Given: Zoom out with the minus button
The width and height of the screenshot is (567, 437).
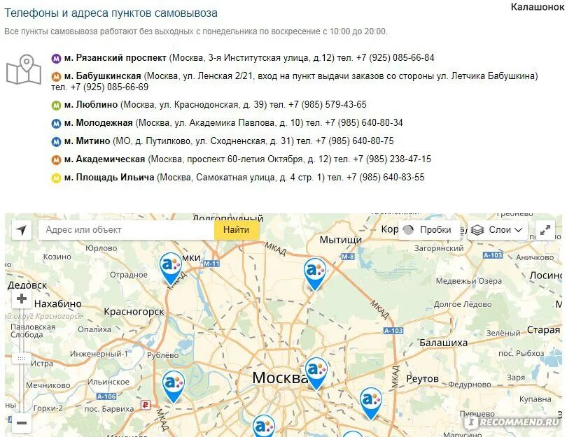Looking at the screenshot, I should pos(22,423).
